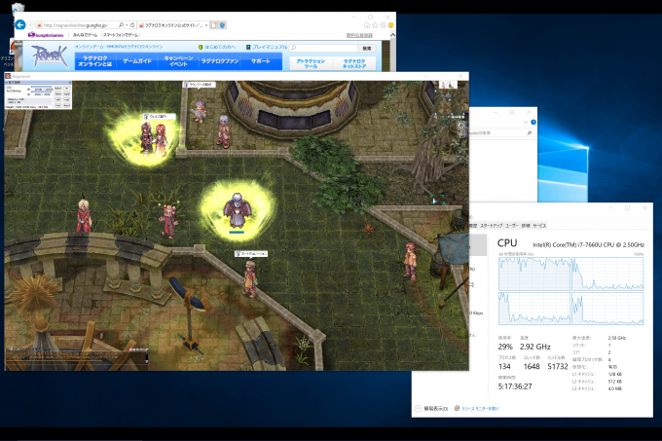Open the プレイマニュアル link

pyautogui.click(x=267, y=47)
